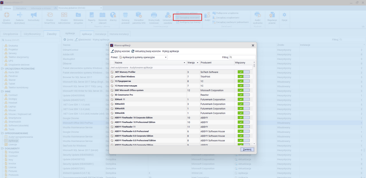Toggle Włączony for .NET Memory Profiler
Viewport: 366px width, 178px height.
(x=244, y=72)
